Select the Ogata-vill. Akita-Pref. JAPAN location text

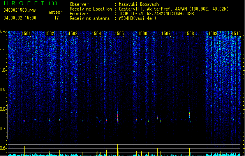tap(174, 9)
